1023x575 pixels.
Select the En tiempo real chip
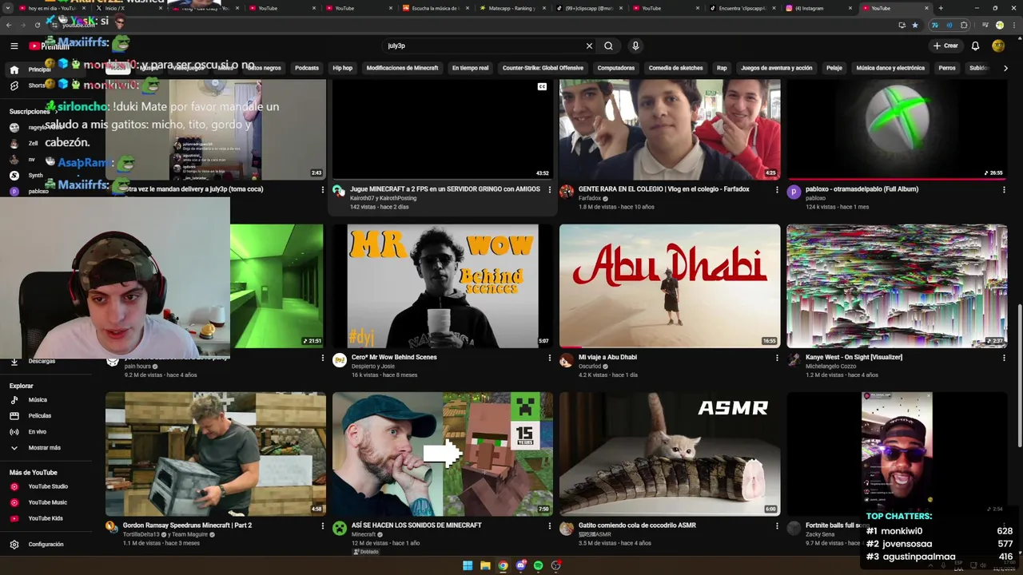coord(470,68)
